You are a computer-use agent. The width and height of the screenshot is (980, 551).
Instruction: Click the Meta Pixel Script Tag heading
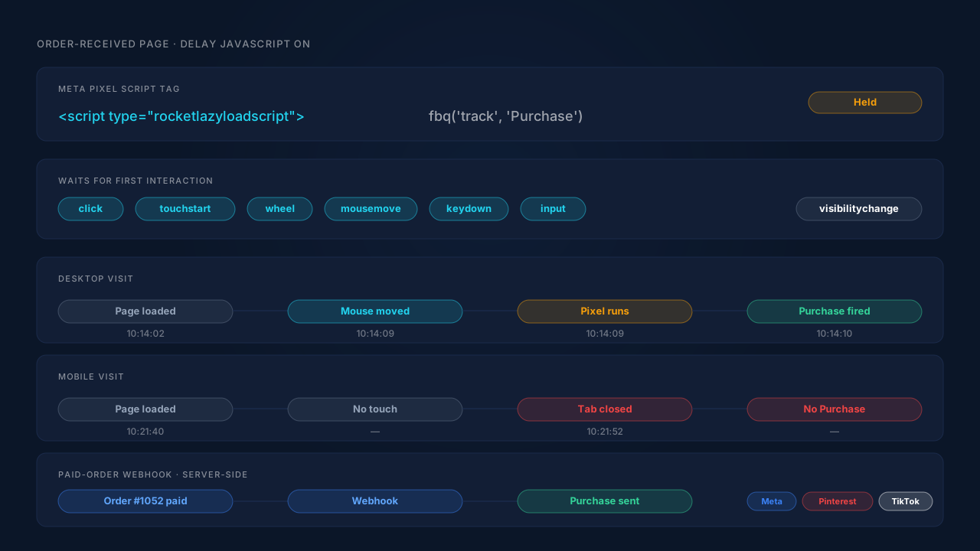coord(119,90)
